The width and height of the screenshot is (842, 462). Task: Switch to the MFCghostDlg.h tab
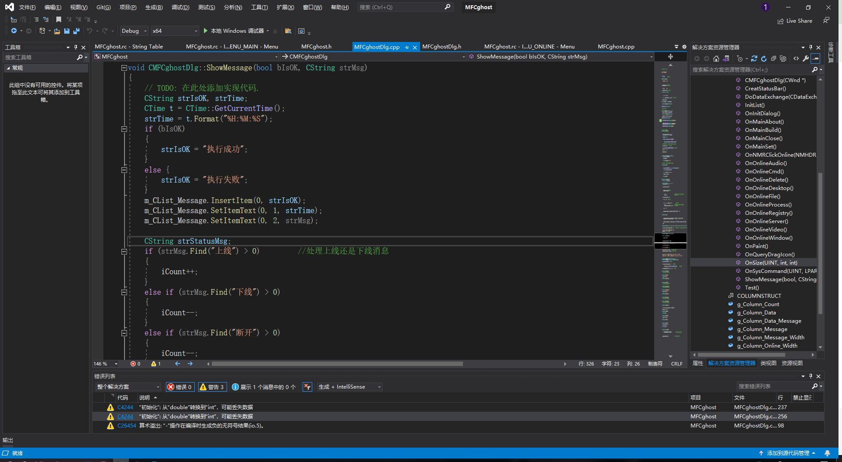[442, 47]
